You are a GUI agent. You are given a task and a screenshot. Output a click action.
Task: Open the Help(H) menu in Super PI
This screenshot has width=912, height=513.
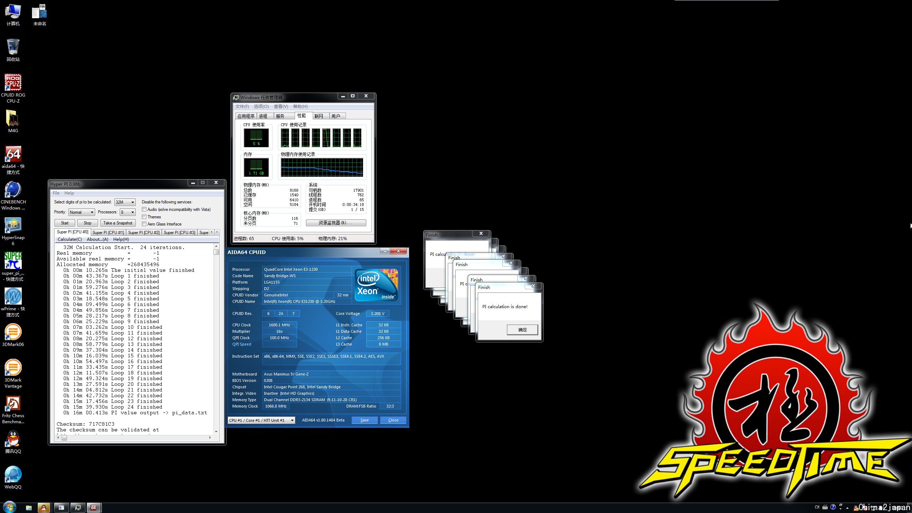tap(121, 239)
